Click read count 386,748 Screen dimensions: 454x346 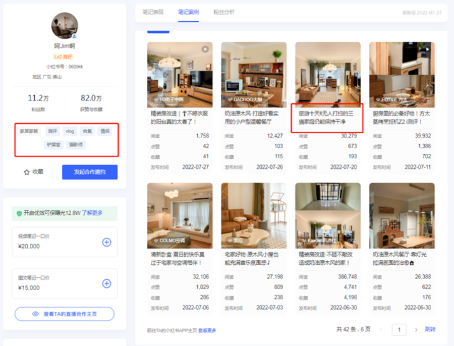point(348,277)
